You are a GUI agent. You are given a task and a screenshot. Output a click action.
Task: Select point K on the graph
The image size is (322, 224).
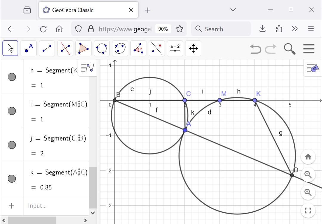click(x=255, y=100)
